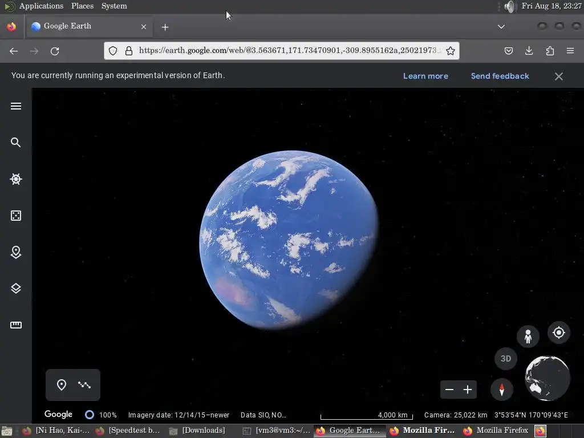
Task: Click I'm Feeling Lucky dice icon
Action: tap(15, 216)
